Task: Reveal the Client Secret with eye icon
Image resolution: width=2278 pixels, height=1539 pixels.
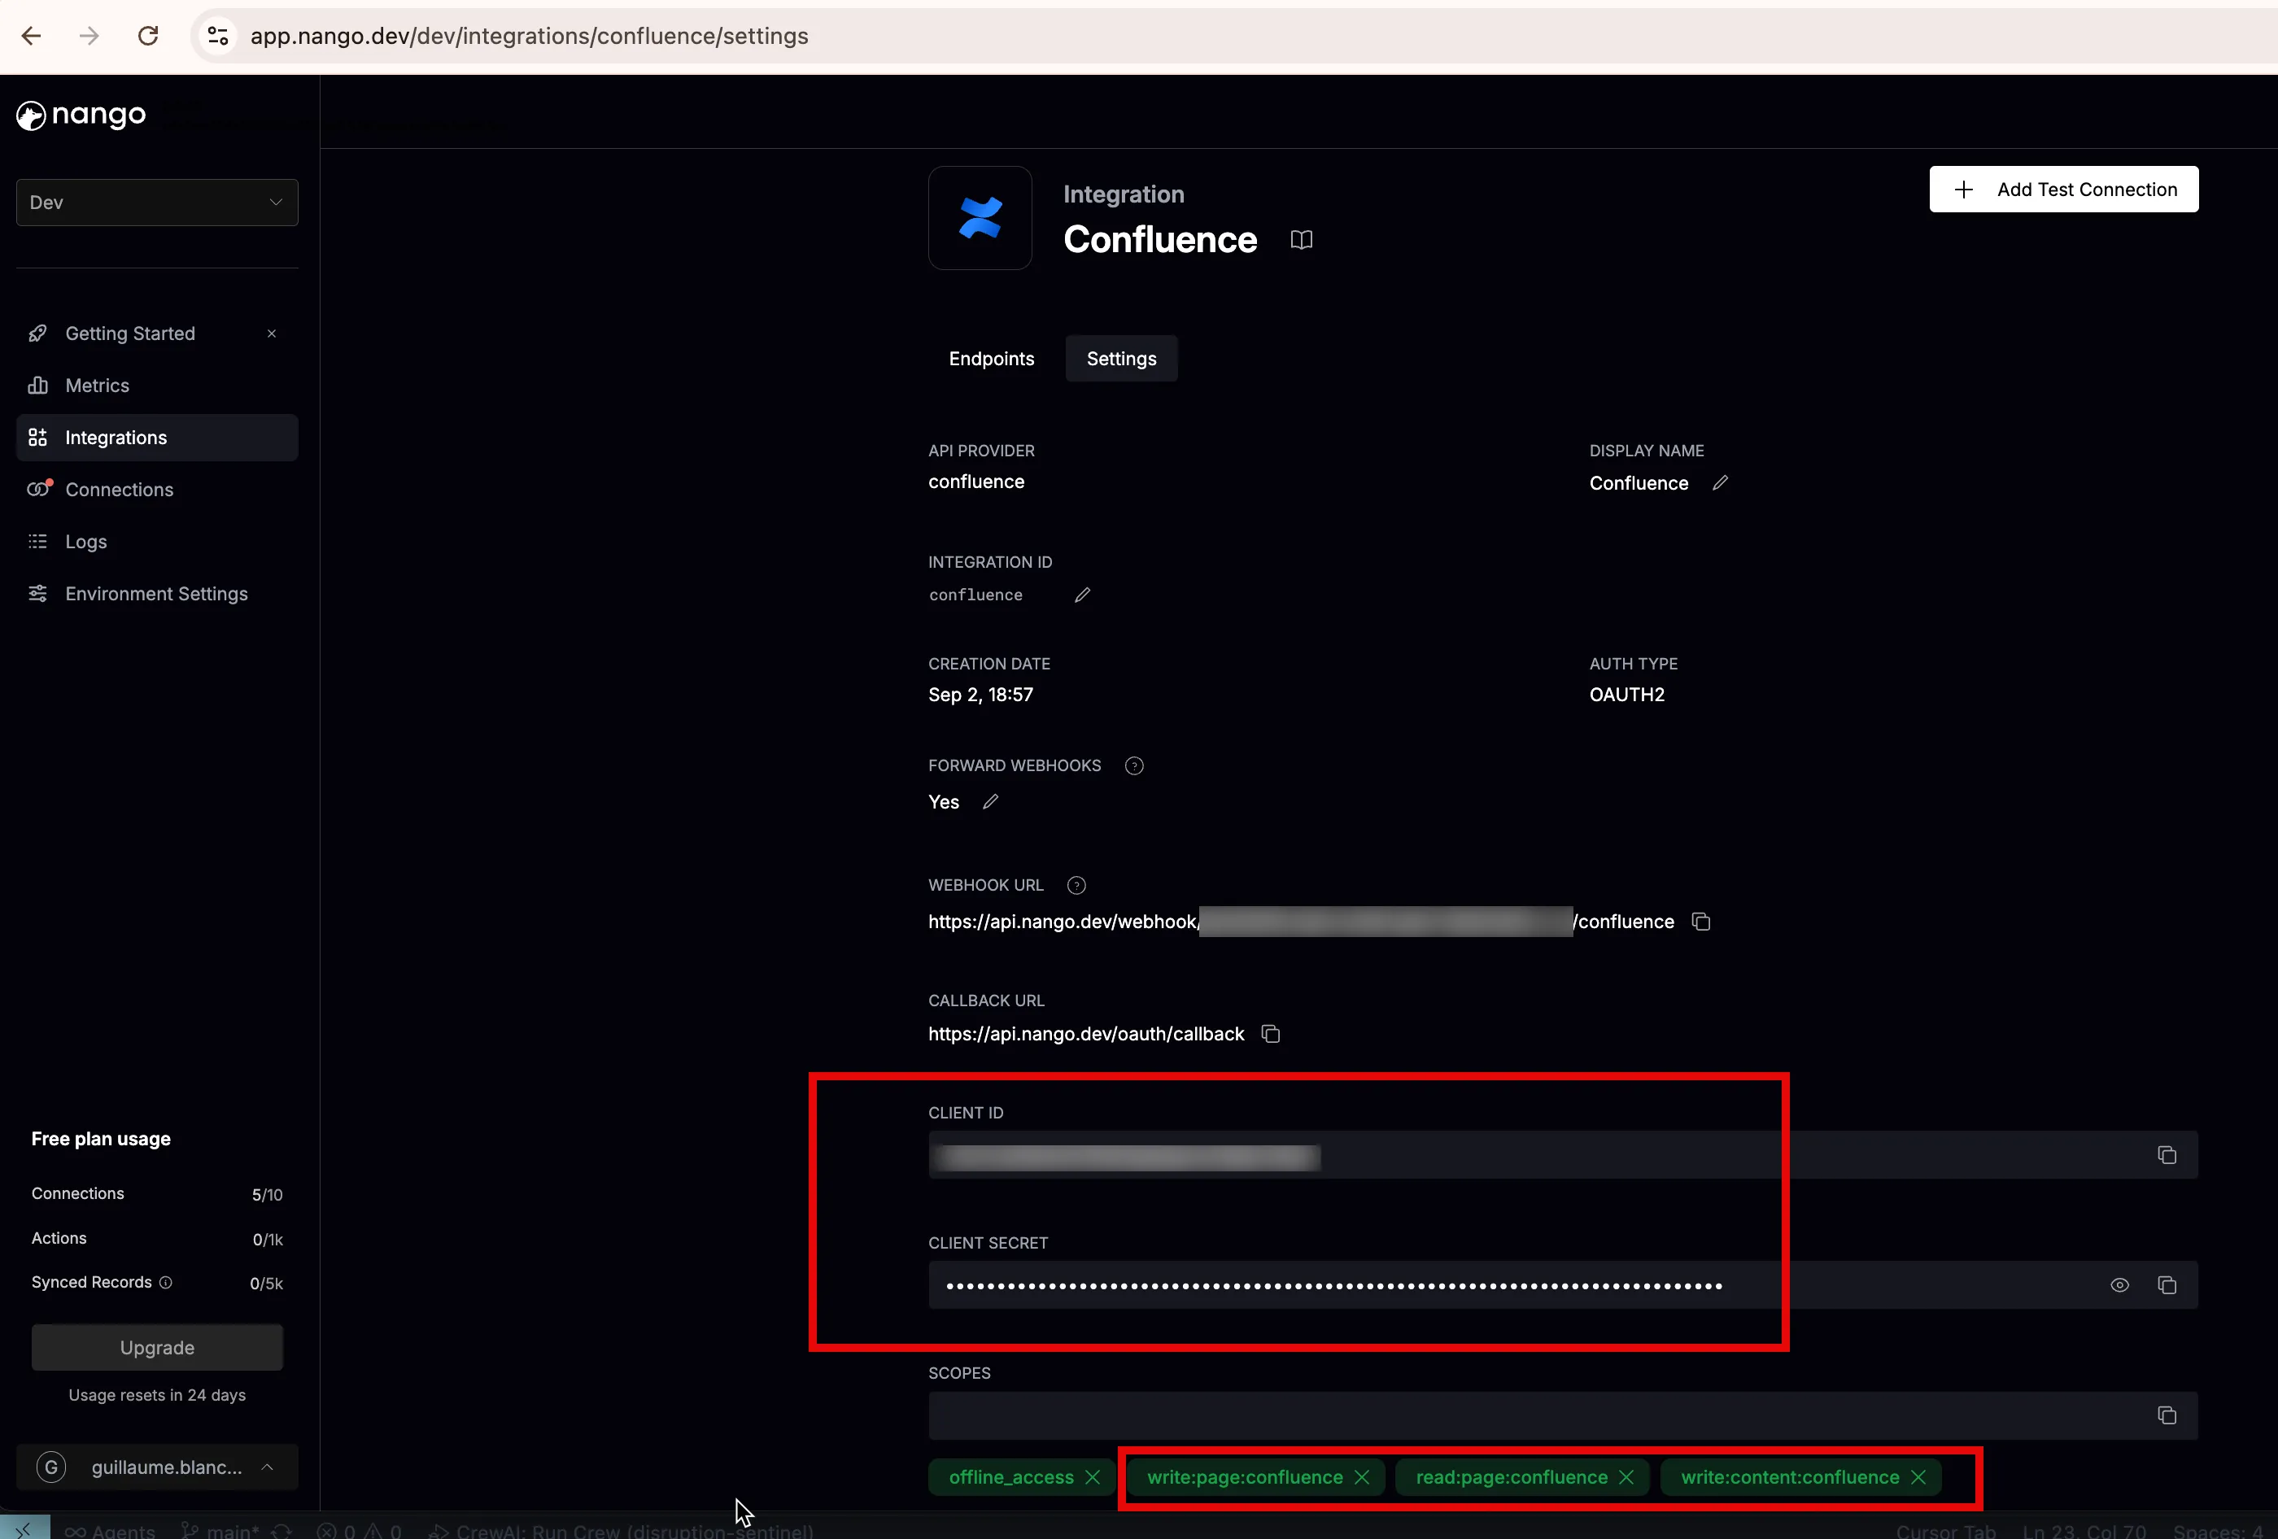Action: point(2119,1285)
